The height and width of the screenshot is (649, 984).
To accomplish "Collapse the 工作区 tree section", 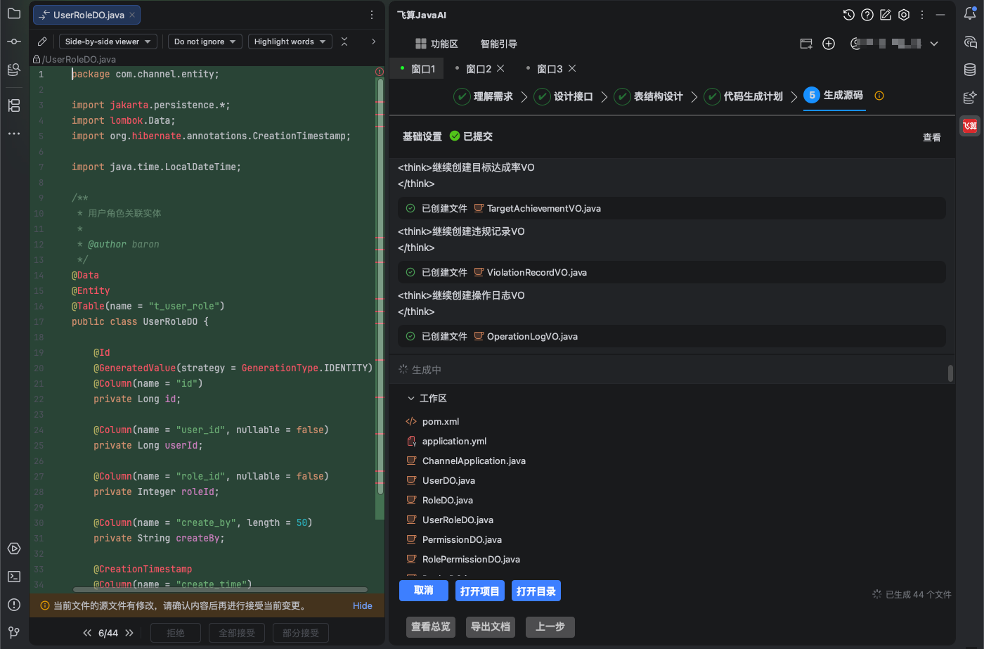I will [x=411, y=398].
